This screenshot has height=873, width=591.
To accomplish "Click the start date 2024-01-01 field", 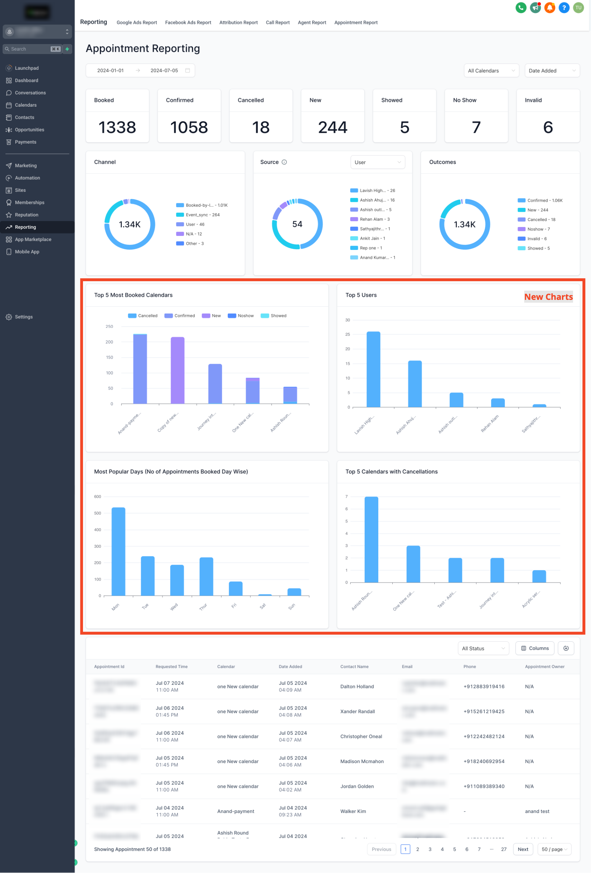I will (x=110, y=71).
